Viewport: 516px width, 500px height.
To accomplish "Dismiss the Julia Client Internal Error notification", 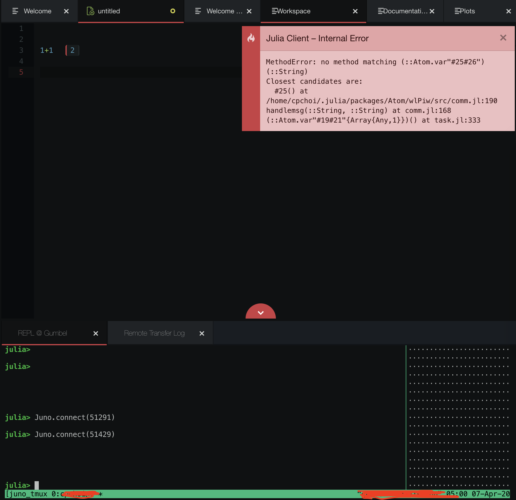I will [503, 38].
